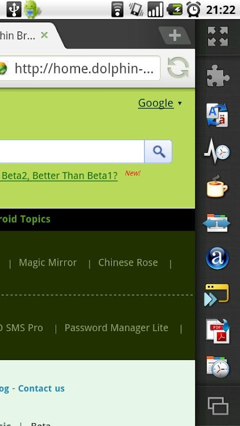
Task: Tap the coffee cup add-on icon
Action: [x=217, y=187]
